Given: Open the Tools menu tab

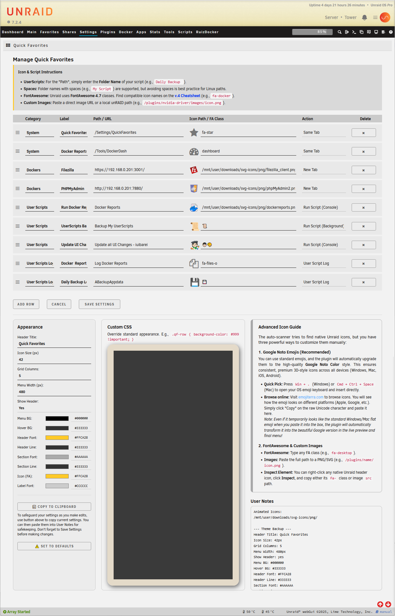Looking at the screenshot, I should click(x=169, y=32).
